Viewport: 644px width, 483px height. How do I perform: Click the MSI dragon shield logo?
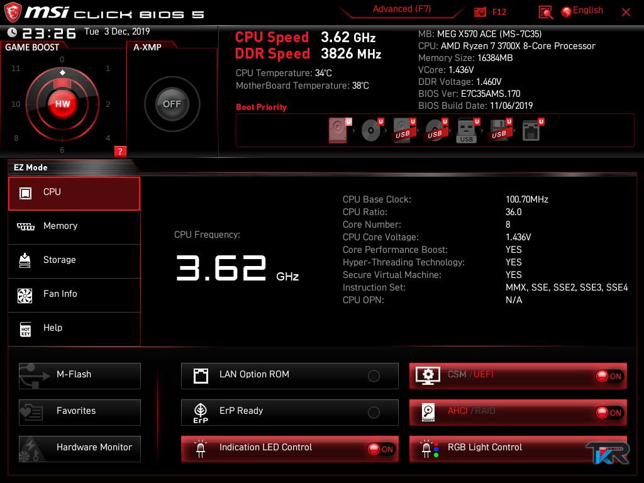coord(13,12)
